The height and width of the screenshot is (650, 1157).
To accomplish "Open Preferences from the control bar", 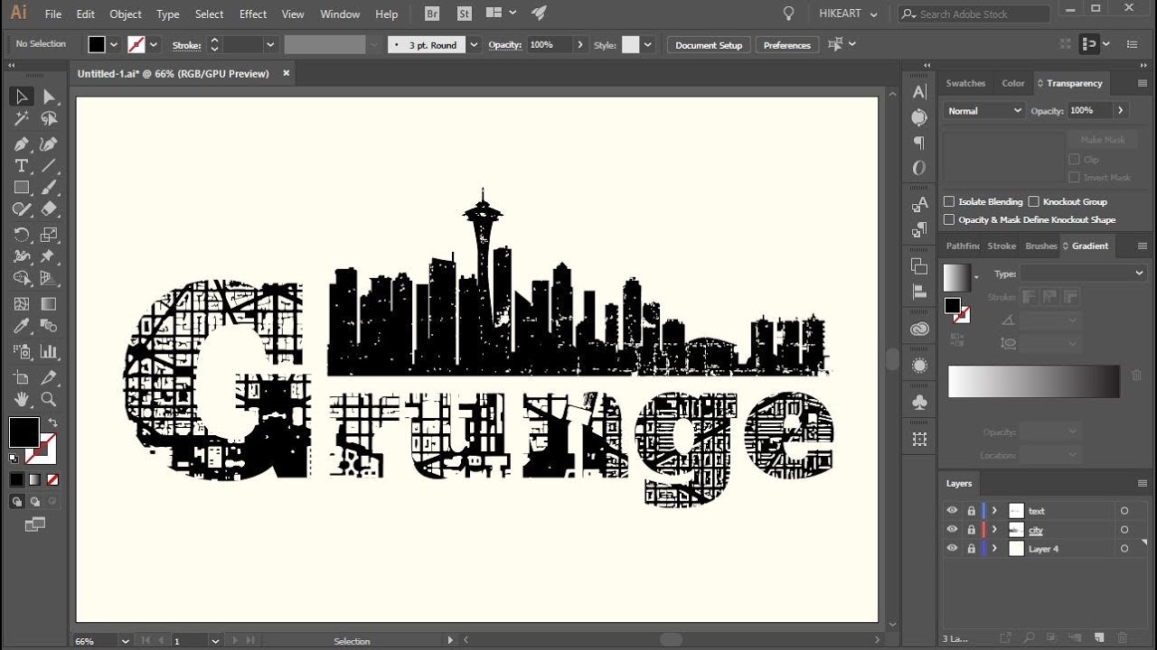I will click(x=787, y=45).
